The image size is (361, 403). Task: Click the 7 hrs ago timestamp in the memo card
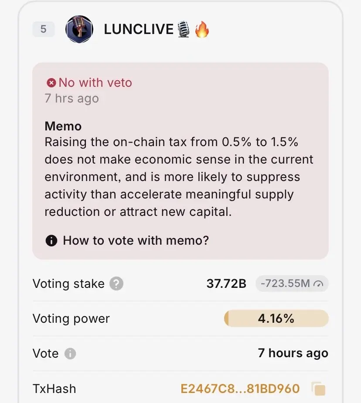72,99
